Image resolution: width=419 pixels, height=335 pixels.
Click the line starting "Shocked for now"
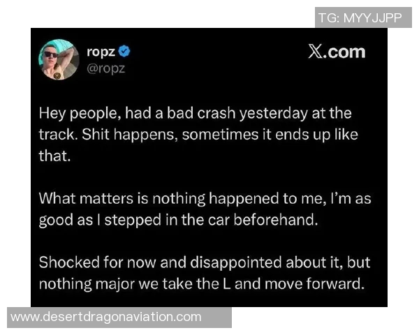pyautogui.click(x=205, y=263)
